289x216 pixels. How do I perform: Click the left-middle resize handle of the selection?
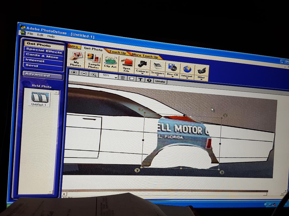point(143,140)
